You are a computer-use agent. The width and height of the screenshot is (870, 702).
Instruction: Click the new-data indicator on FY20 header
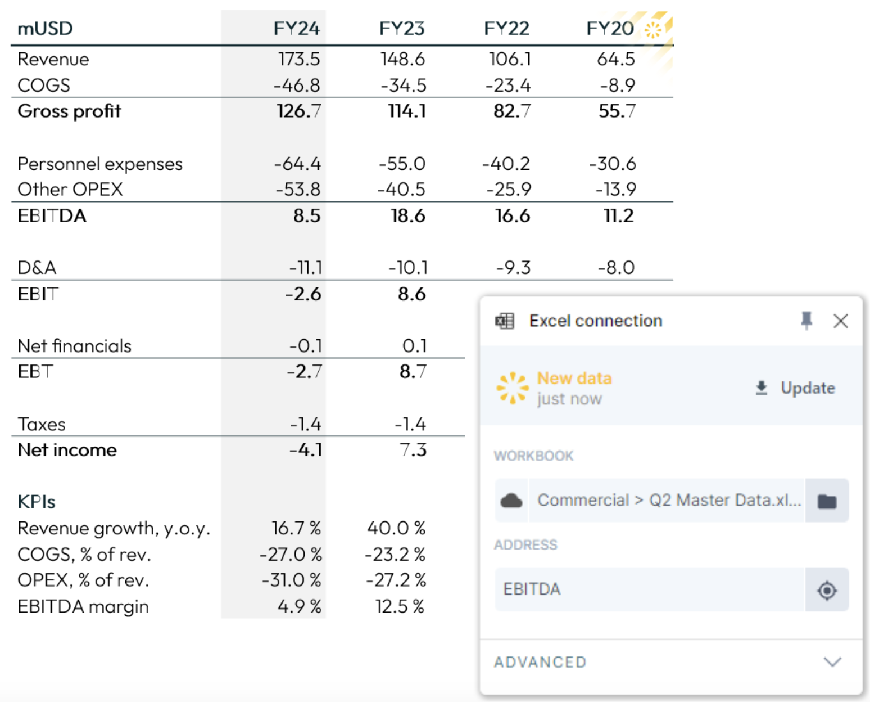pyautogui.click(x=653, y=29)
